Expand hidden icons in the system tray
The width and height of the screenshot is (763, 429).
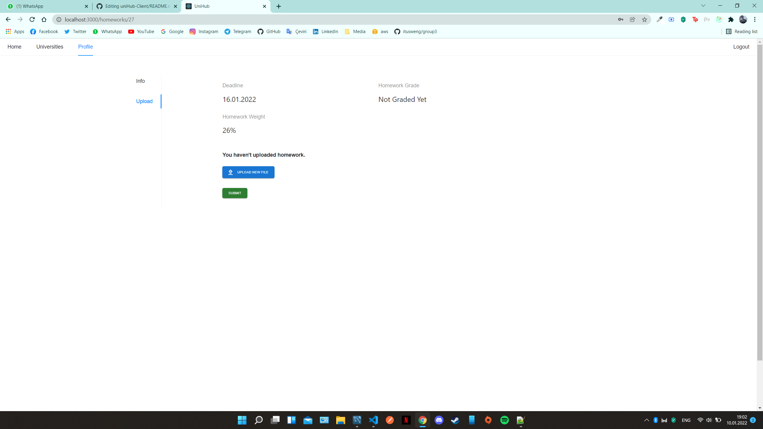coord(646,420)
